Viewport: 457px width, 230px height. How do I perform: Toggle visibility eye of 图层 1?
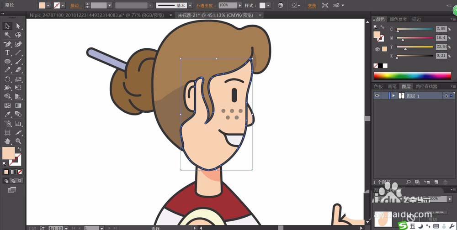click(377, 95)
